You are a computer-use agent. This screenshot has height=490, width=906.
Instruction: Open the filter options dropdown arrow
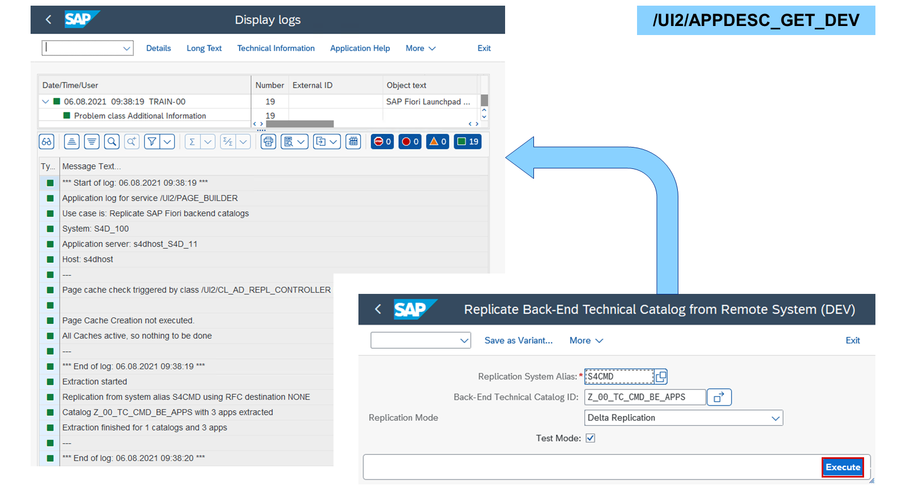point(168,141)
